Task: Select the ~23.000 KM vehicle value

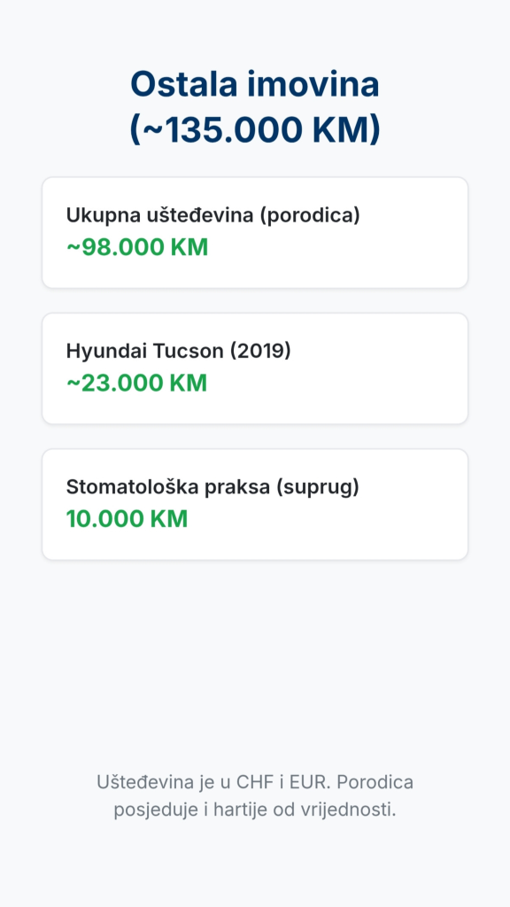Action: tap(136, 384)
